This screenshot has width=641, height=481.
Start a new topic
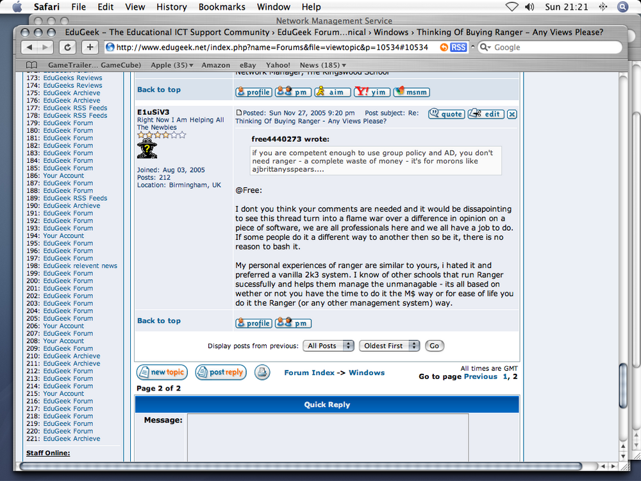coord(162,372)
